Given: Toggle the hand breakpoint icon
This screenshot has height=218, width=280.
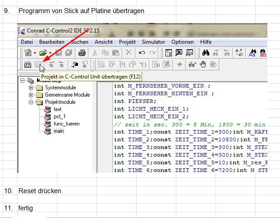Looking at the screenshot, I should pos(203,65).
